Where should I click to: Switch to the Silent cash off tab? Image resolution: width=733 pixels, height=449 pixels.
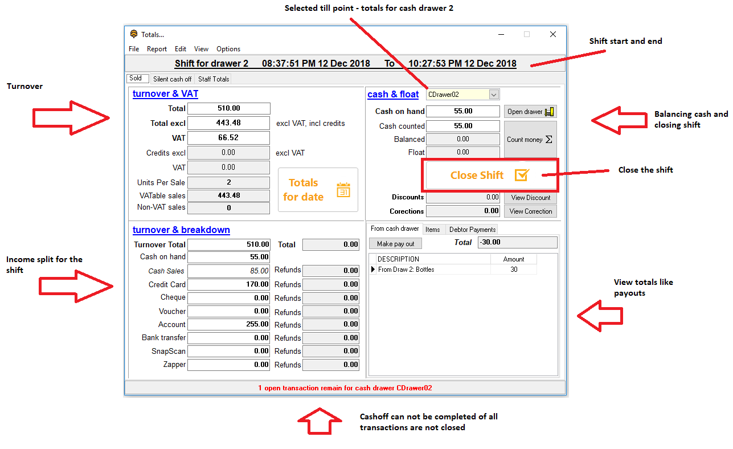tap(172, 79)
